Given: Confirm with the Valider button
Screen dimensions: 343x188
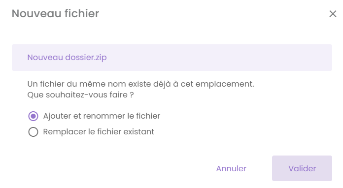Looking at the screenshot, I should pos(302,168).
